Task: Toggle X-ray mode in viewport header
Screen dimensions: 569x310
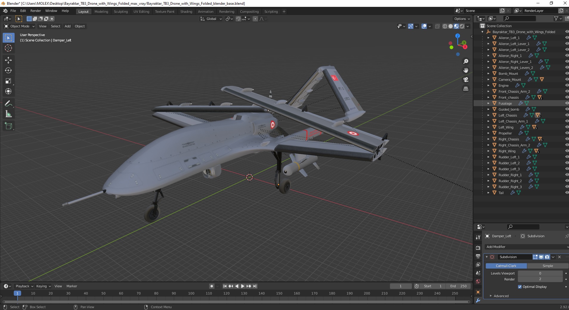Action: 437,26
